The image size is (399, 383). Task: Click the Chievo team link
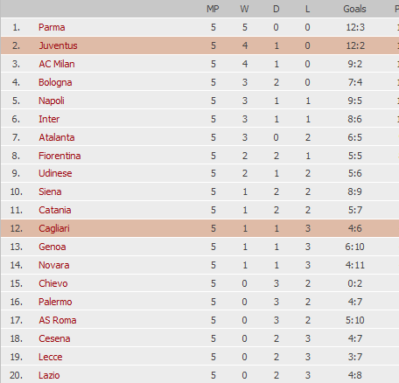point(53,283)
